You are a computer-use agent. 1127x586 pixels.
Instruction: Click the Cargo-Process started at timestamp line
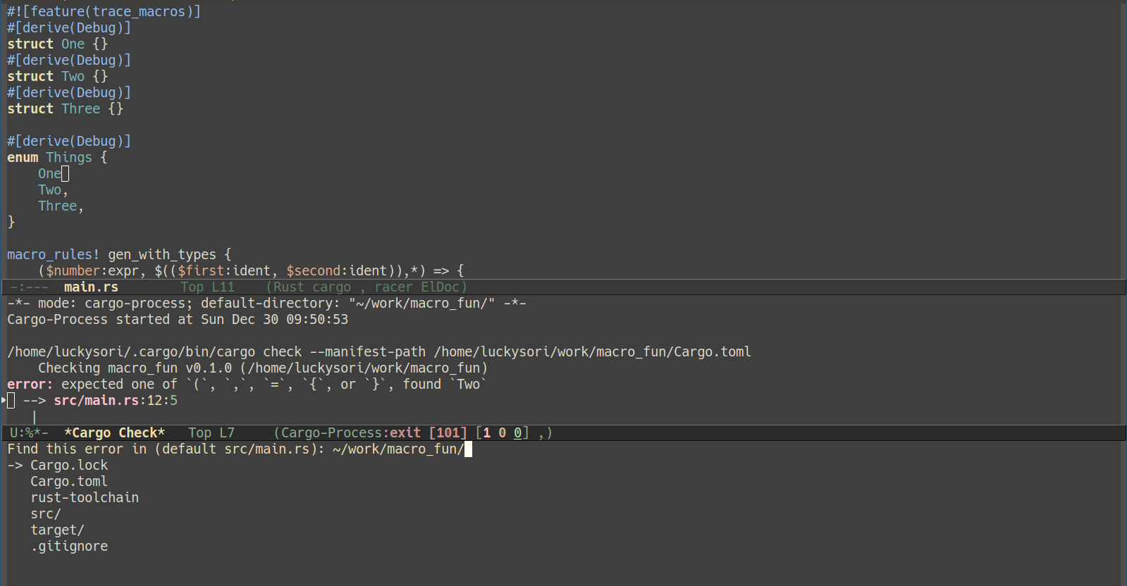(x=178, y=320)
